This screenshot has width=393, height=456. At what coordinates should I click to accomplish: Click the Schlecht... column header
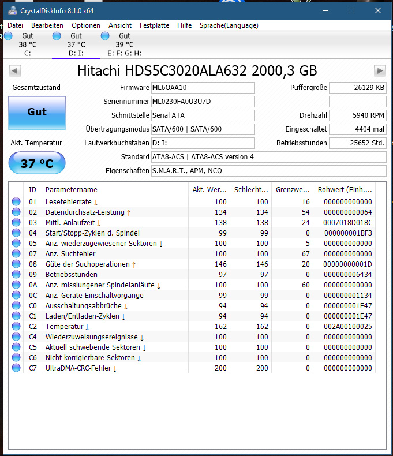pyautogui.click(x=251, y=189)
